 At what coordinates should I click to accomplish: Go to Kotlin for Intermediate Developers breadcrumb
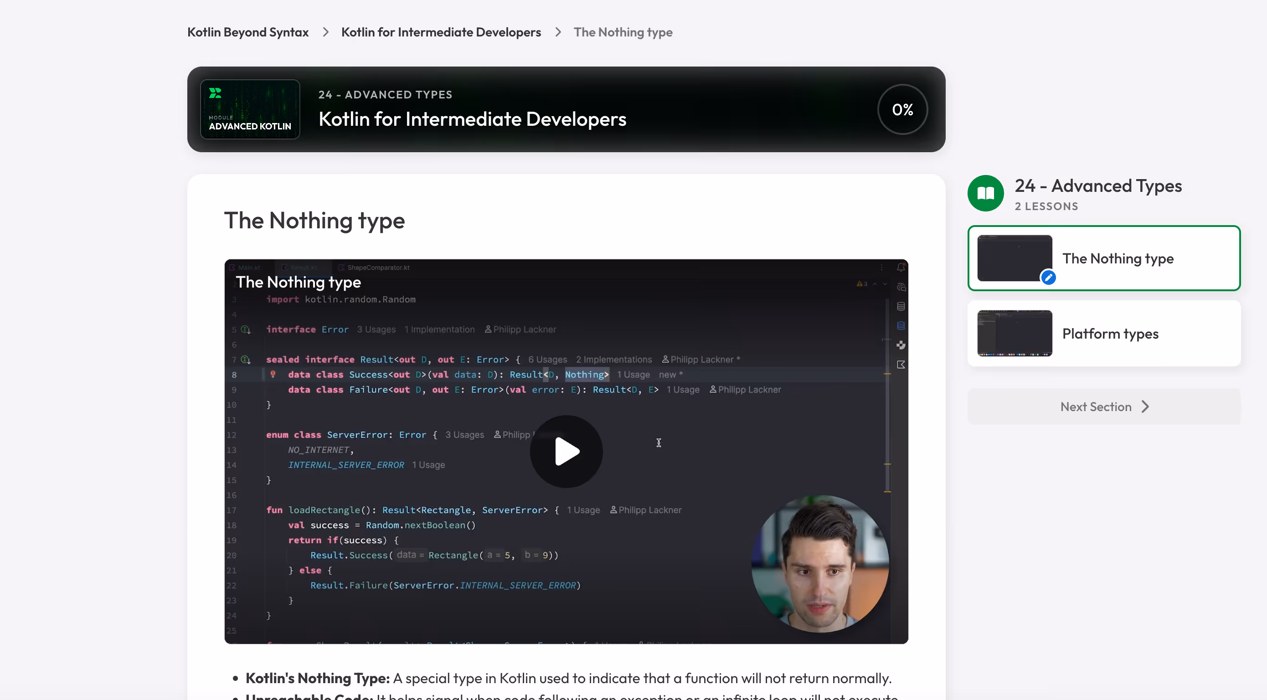441,32
